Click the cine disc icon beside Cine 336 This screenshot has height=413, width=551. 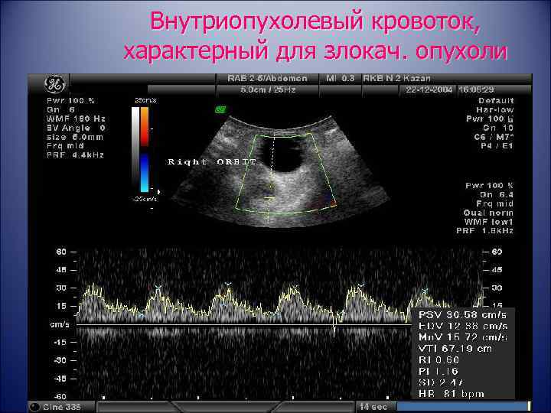tap(34, 407)
